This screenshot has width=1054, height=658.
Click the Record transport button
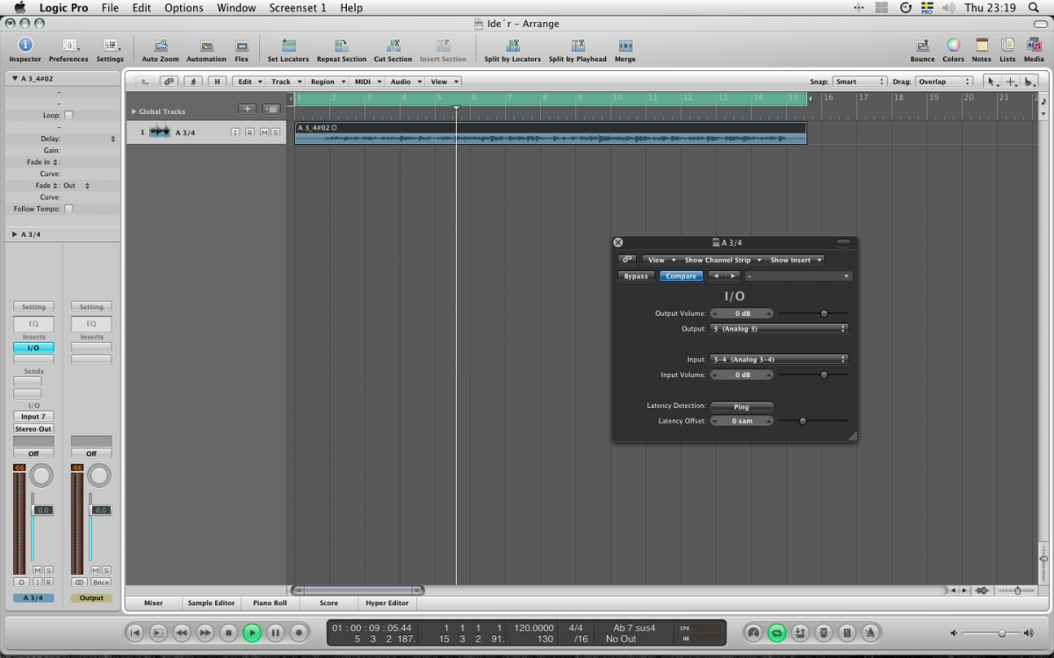pyautogui.click(x=299, y=633)
